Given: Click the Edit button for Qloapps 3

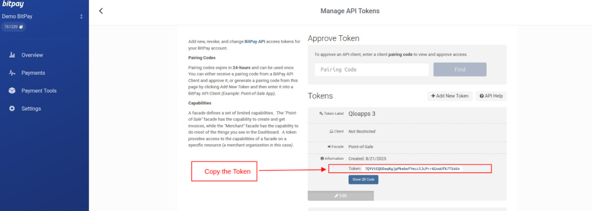Looking at the screenshot, I should pos(341,195).
